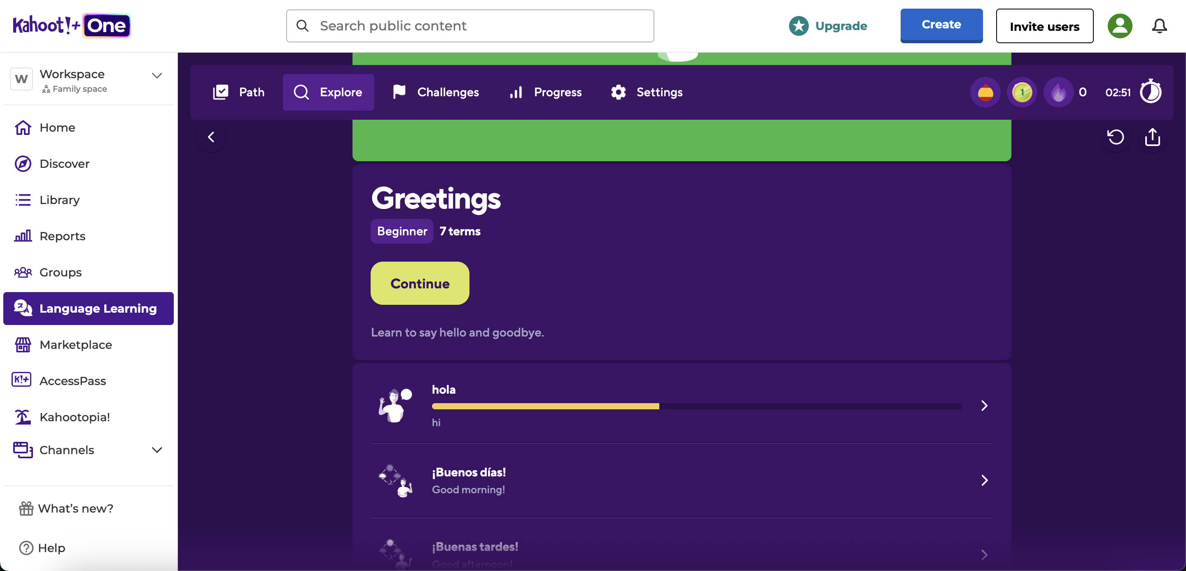Switch to the Path tab
This screenshot has width=1186, height=571.
point(238,93)
